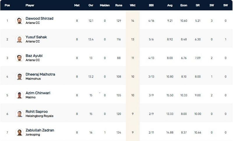The image size is (233, 141).
Task: Select Zabiullah Zadran player name
Action: pos(40,130)
